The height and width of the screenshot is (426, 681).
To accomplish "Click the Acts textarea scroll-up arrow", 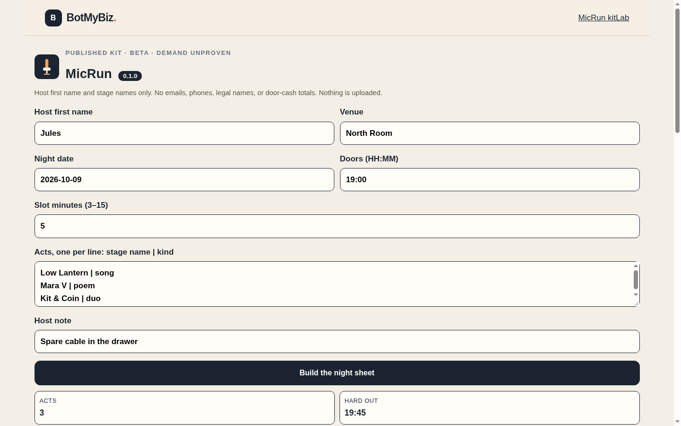I will tap(636, 266).
